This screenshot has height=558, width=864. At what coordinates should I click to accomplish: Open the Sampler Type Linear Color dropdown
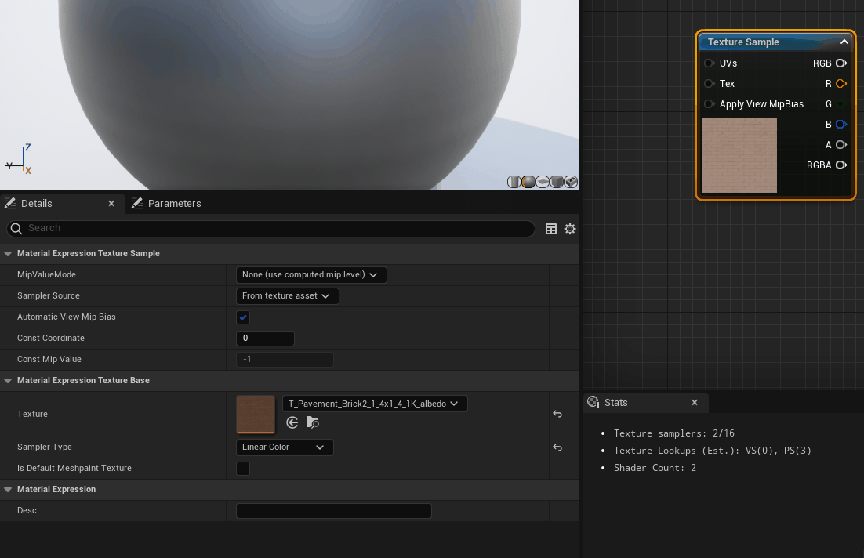pos(285,447)
